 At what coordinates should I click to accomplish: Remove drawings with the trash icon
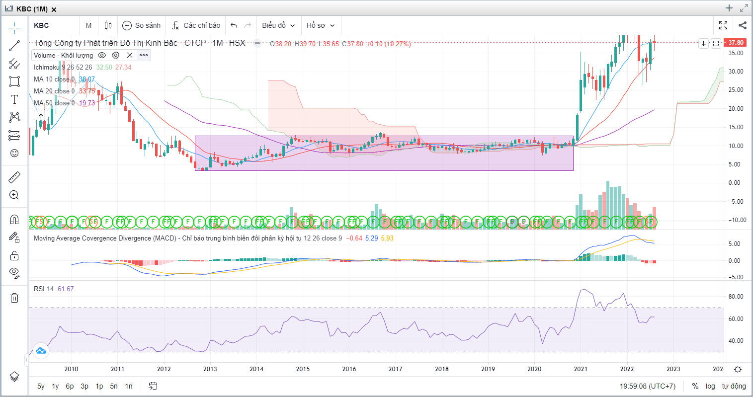coord(14,298)
